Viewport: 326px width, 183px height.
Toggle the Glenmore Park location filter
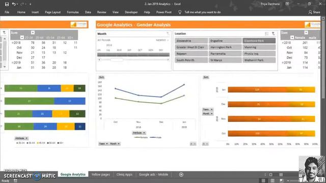coord(259,41)
